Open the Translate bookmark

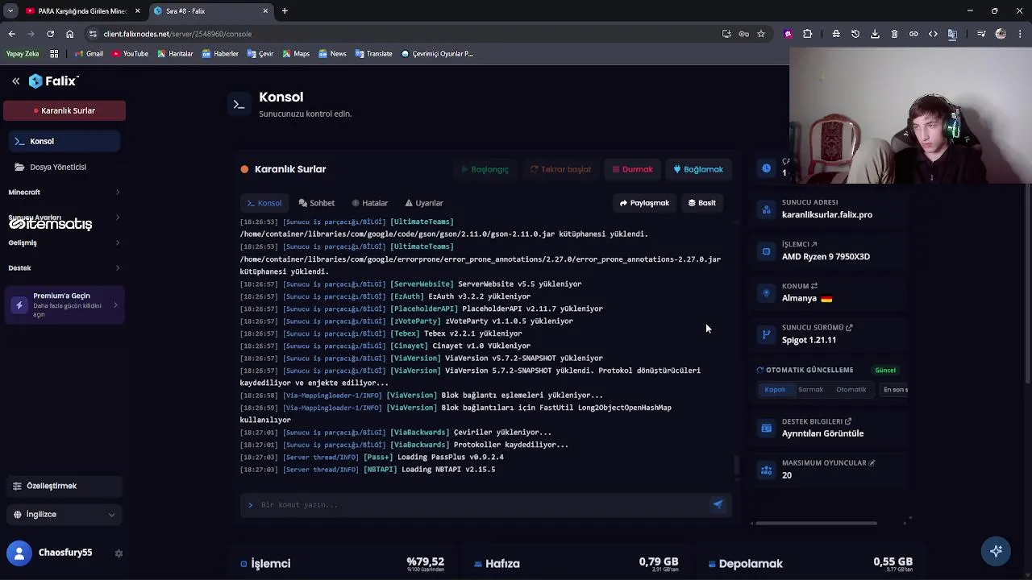373,54
